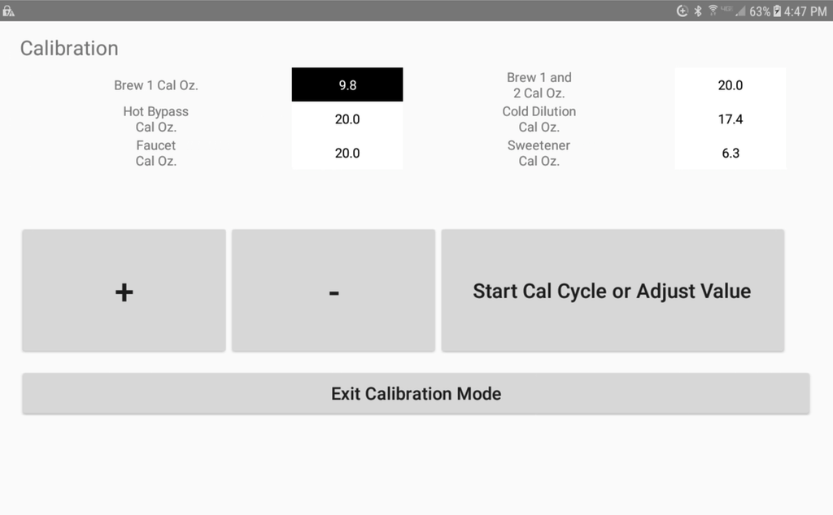Decrease the value with the - button
The image size is (833, 515).
coord(333,290)
